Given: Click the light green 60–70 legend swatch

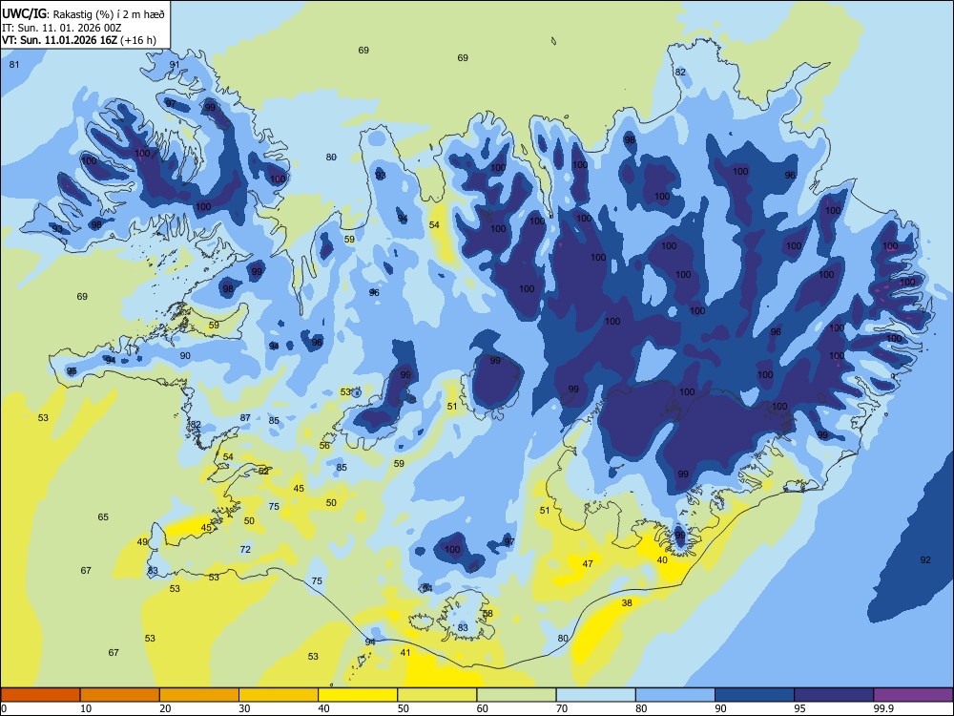Looking at the screenshot, I should point(516,695).
